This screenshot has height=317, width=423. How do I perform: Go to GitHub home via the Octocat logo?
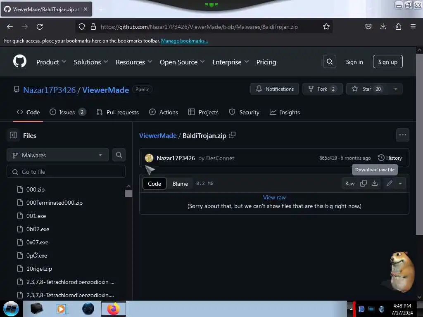(20, 62)
